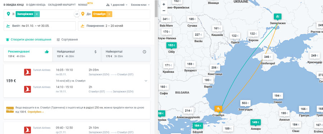Expand the 159 € flight details chevron
323x134 pixels.
146,81
